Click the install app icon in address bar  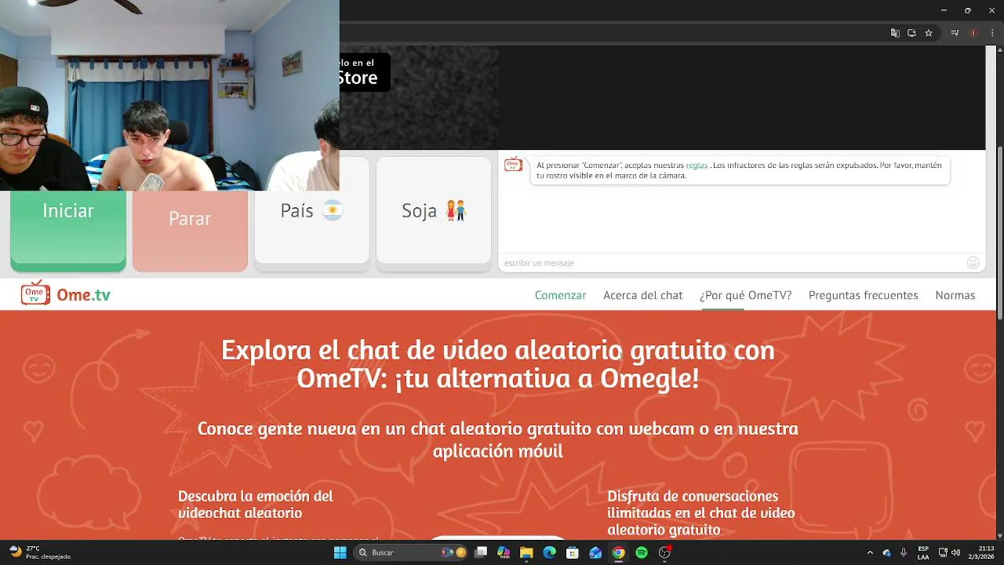[x=911, y=33]
